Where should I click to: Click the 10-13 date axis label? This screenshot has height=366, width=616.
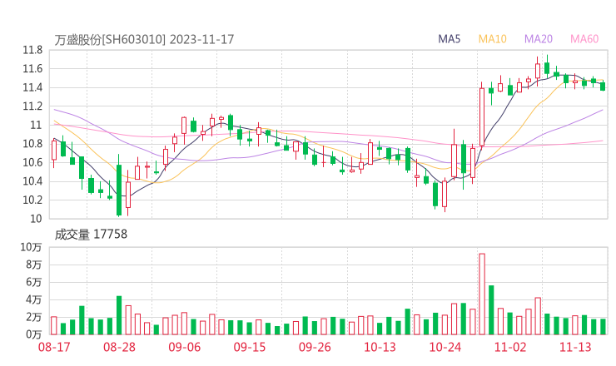(x=380, y=347)
